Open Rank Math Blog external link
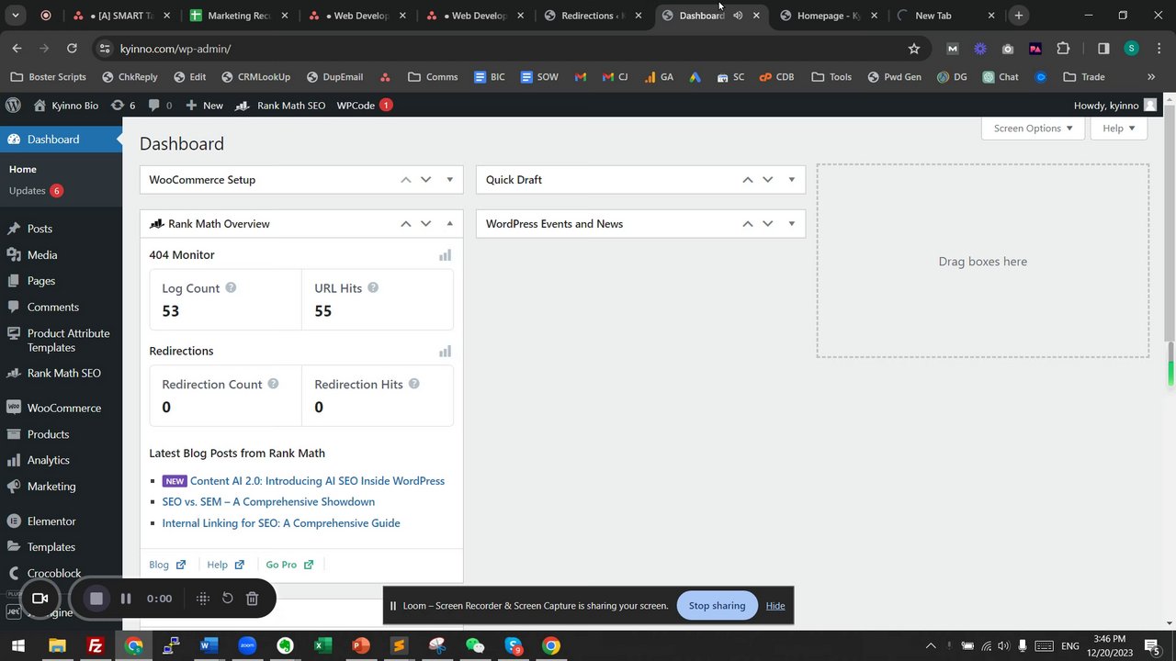This screenshot has height=661, width=1176. 167,565
